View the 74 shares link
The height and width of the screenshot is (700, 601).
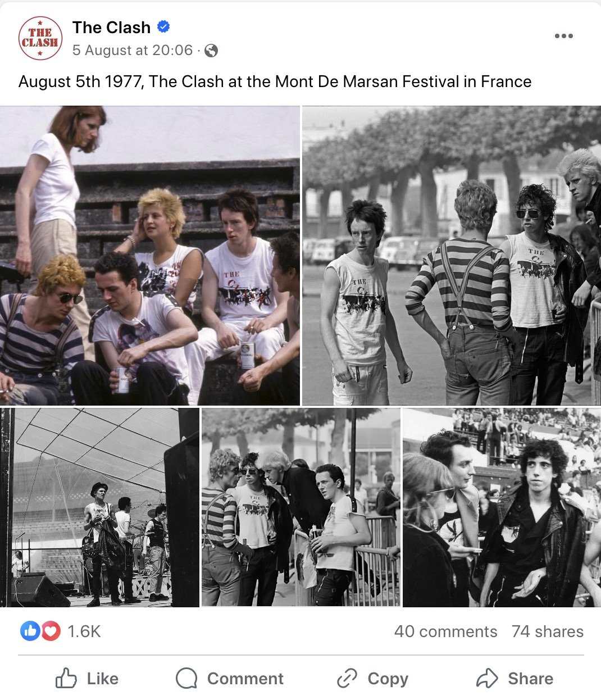[548, 631]
